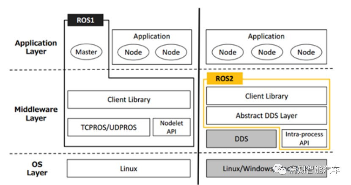Screen dimensions: 351x185
Task: Click 'Application' title in the ROS2 side
Action: tap(266, 36)
